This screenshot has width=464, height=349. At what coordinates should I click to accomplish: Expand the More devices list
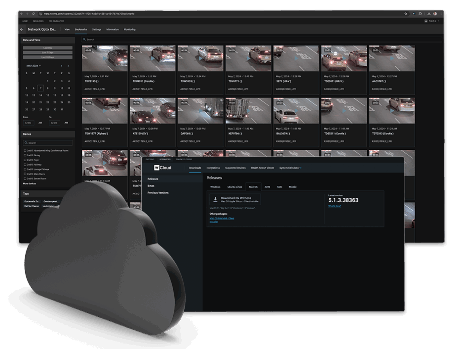point(29,183)
